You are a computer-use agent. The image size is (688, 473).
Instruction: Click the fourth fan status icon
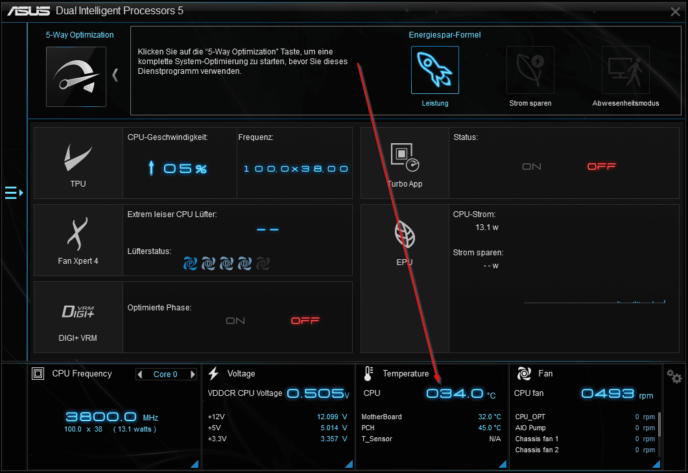[245, 264]
